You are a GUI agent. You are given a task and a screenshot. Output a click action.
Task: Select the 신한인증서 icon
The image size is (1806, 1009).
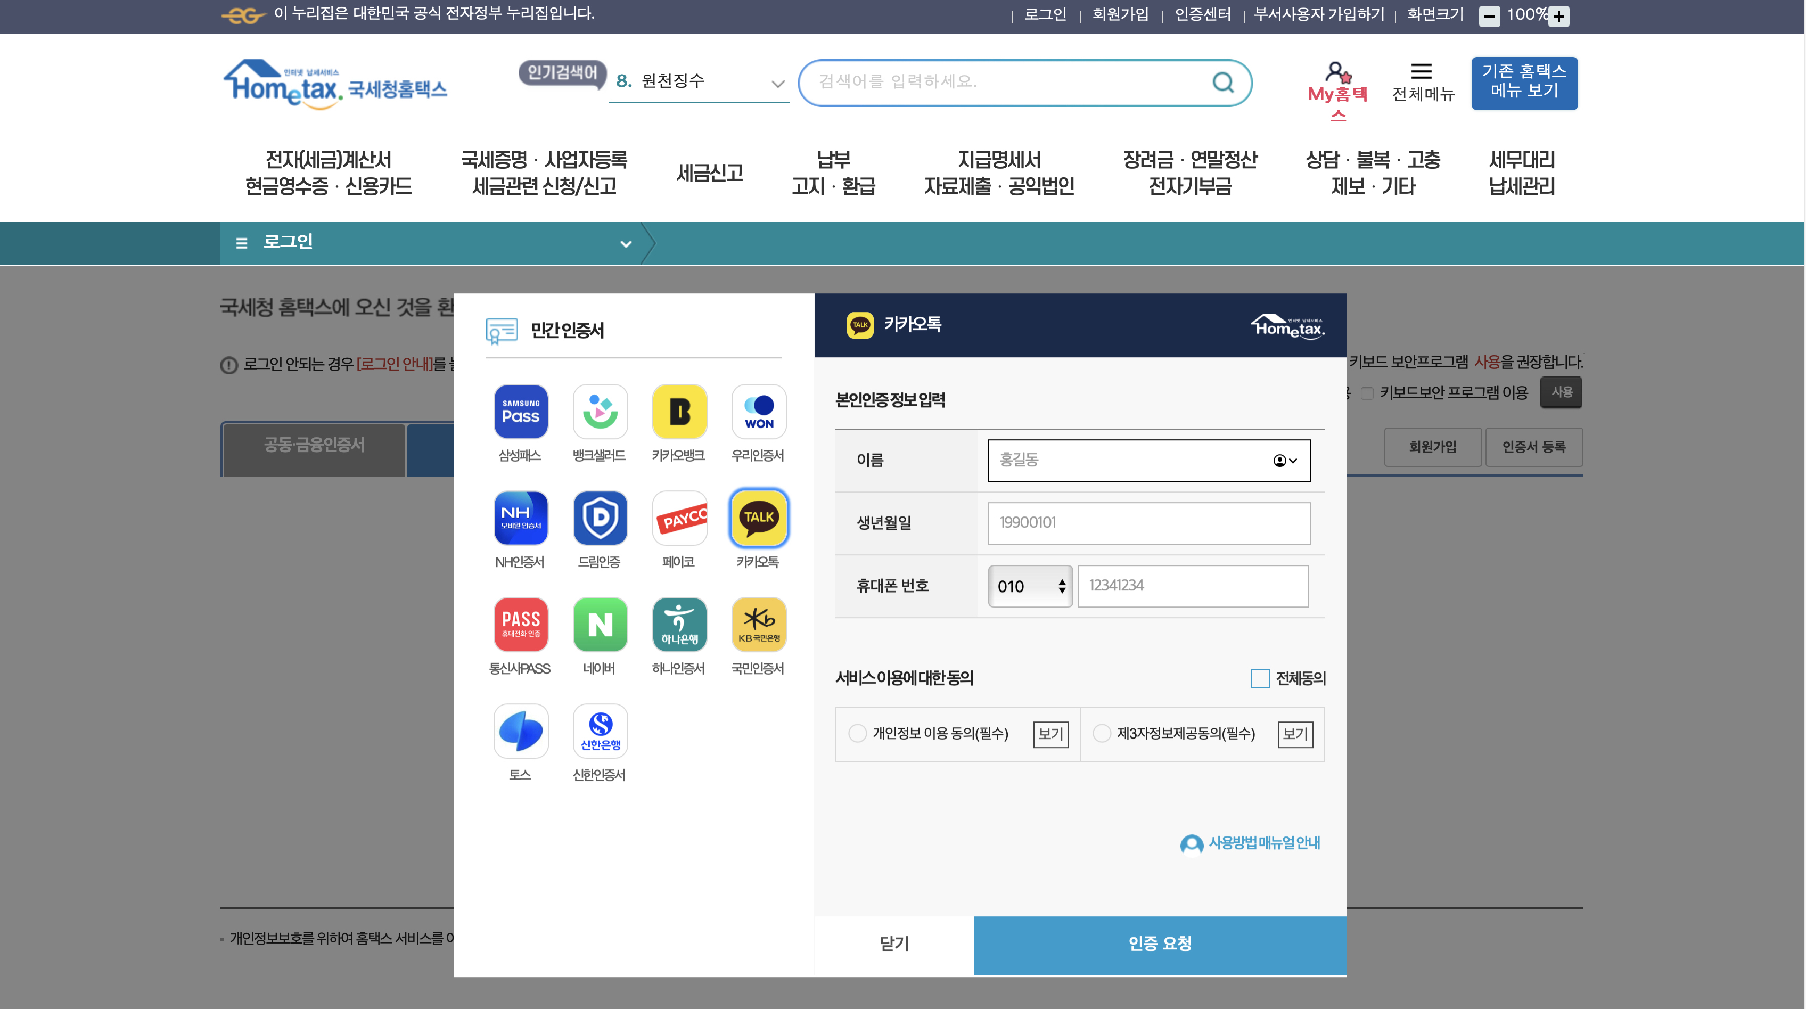(600, 731)
